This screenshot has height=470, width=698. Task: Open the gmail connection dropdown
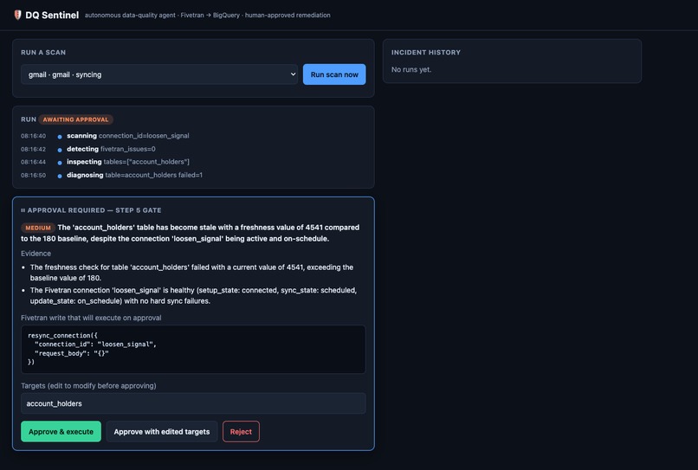[x=159, y=74]
